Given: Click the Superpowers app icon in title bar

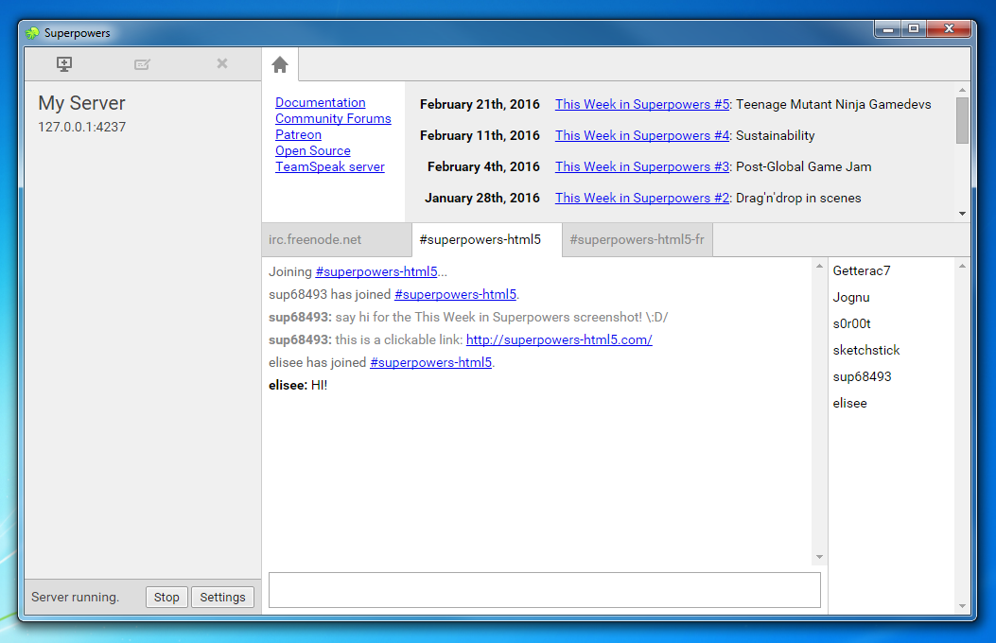Looking at the screenshot, I should (32, 33).
